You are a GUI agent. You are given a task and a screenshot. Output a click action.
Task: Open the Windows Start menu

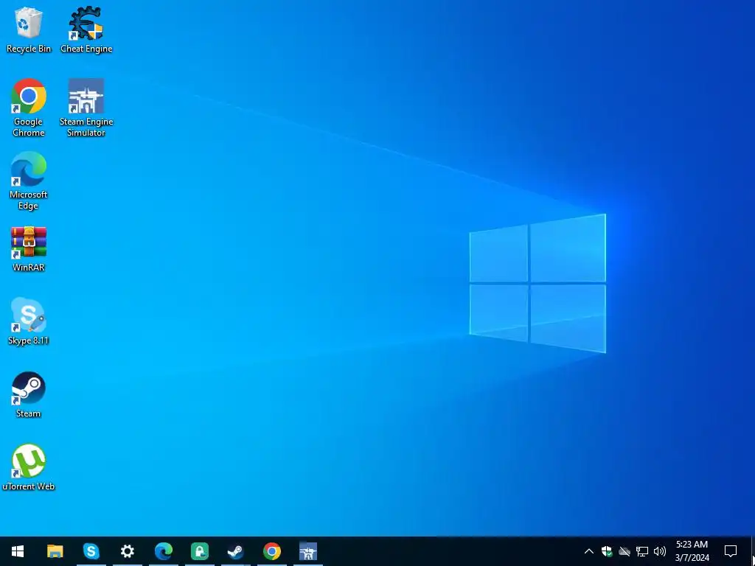pyautogui.click(x=18, y=551)
